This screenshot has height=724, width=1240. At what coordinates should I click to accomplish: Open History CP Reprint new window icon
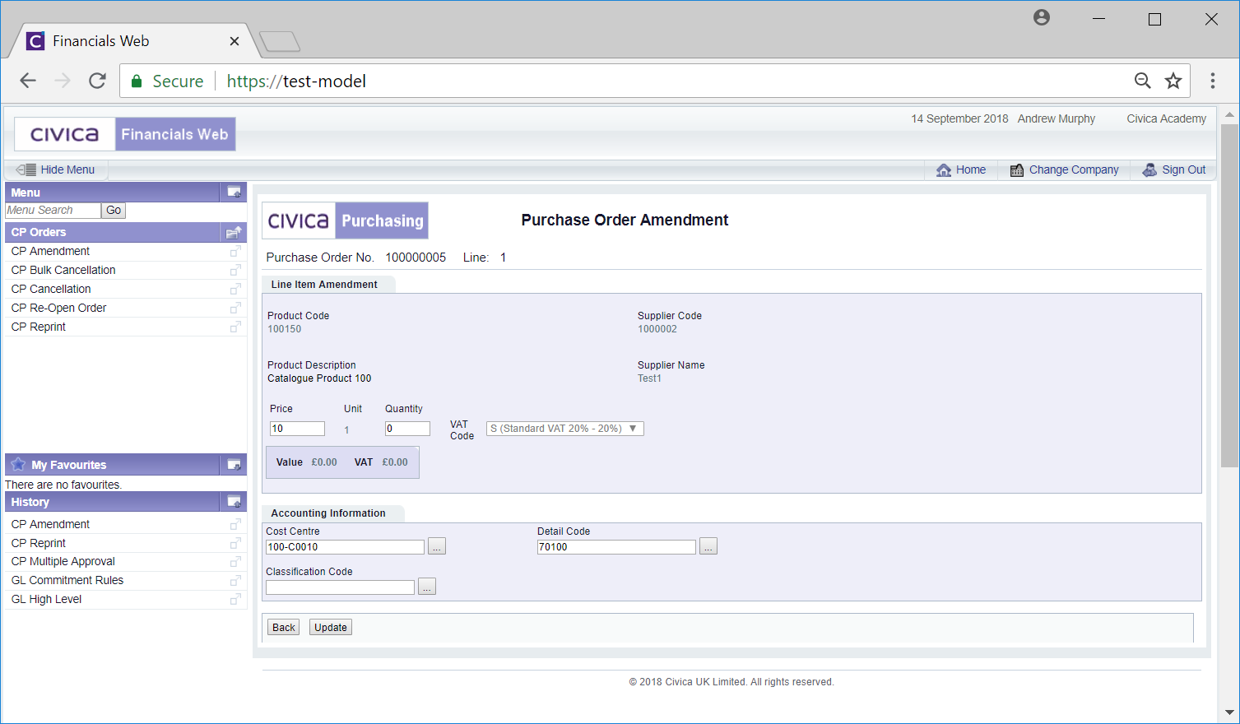click(235, 543)
